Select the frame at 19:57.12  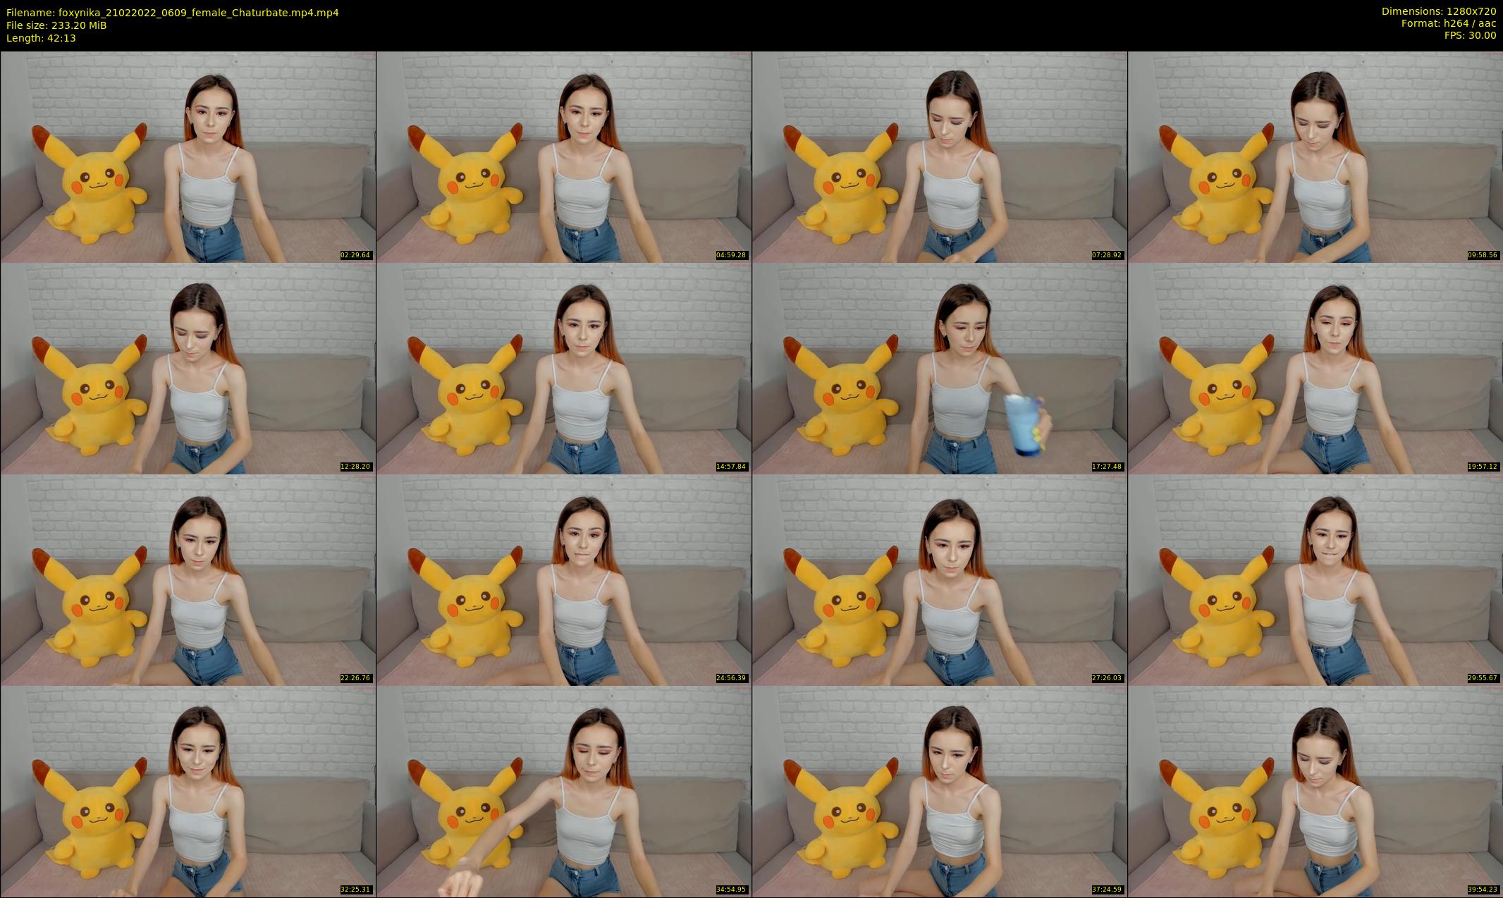click(x=1315, y=368)
